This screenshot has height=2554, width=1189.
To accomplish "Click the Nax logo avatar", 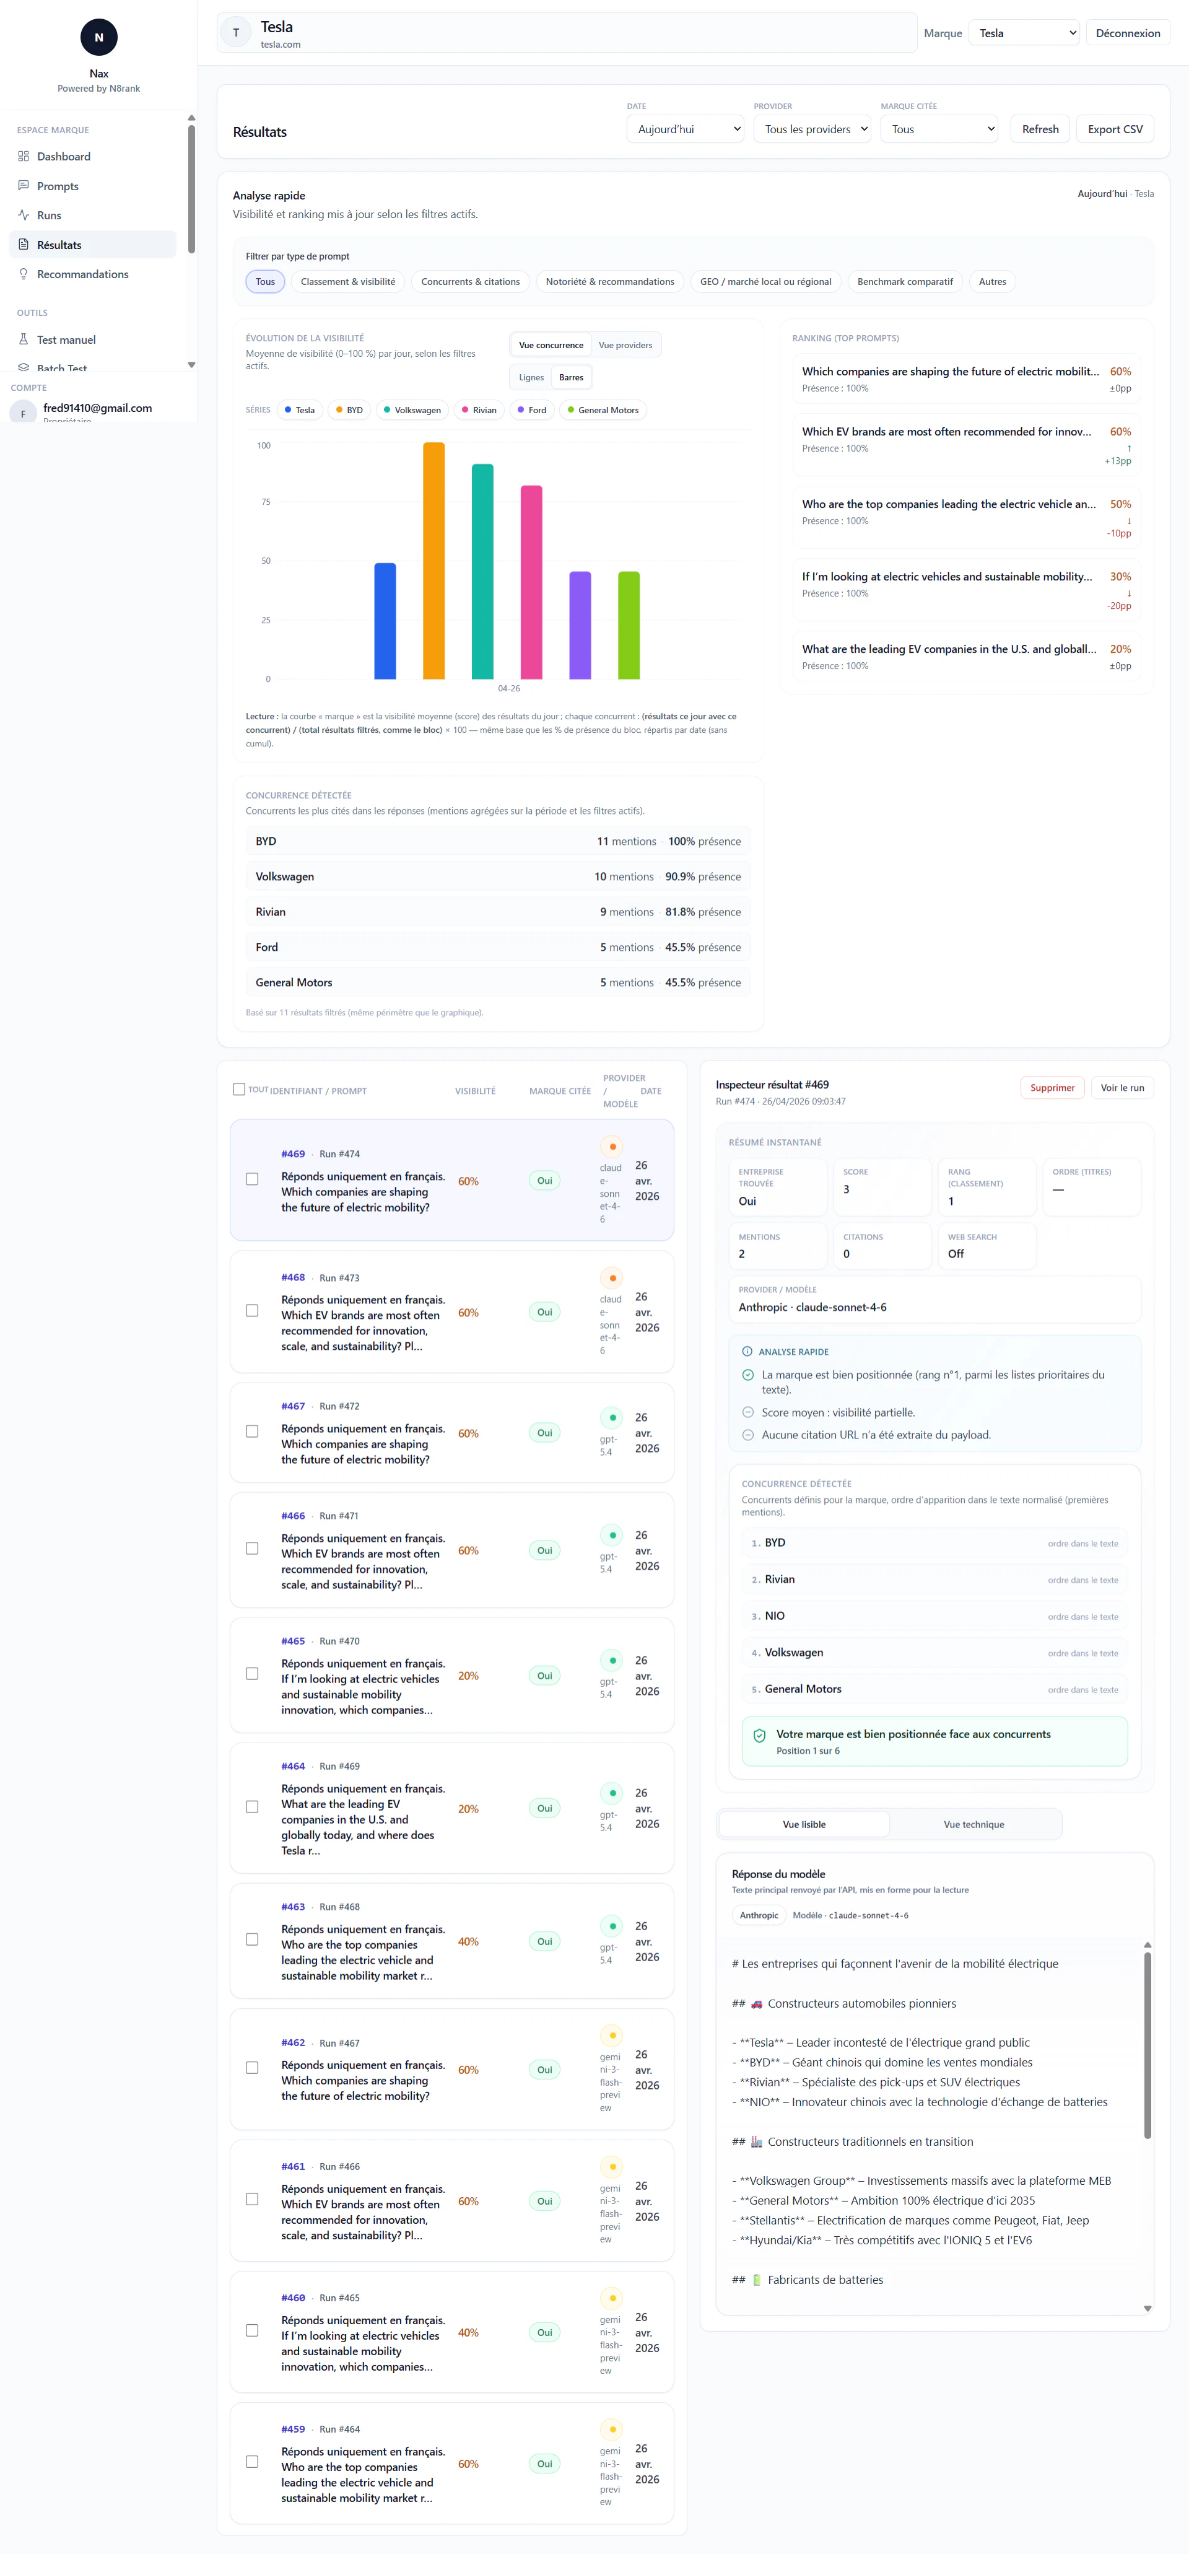I will (x=98, y=38).
